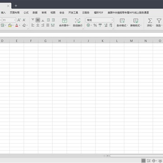Apply distributed alignment

53,25
